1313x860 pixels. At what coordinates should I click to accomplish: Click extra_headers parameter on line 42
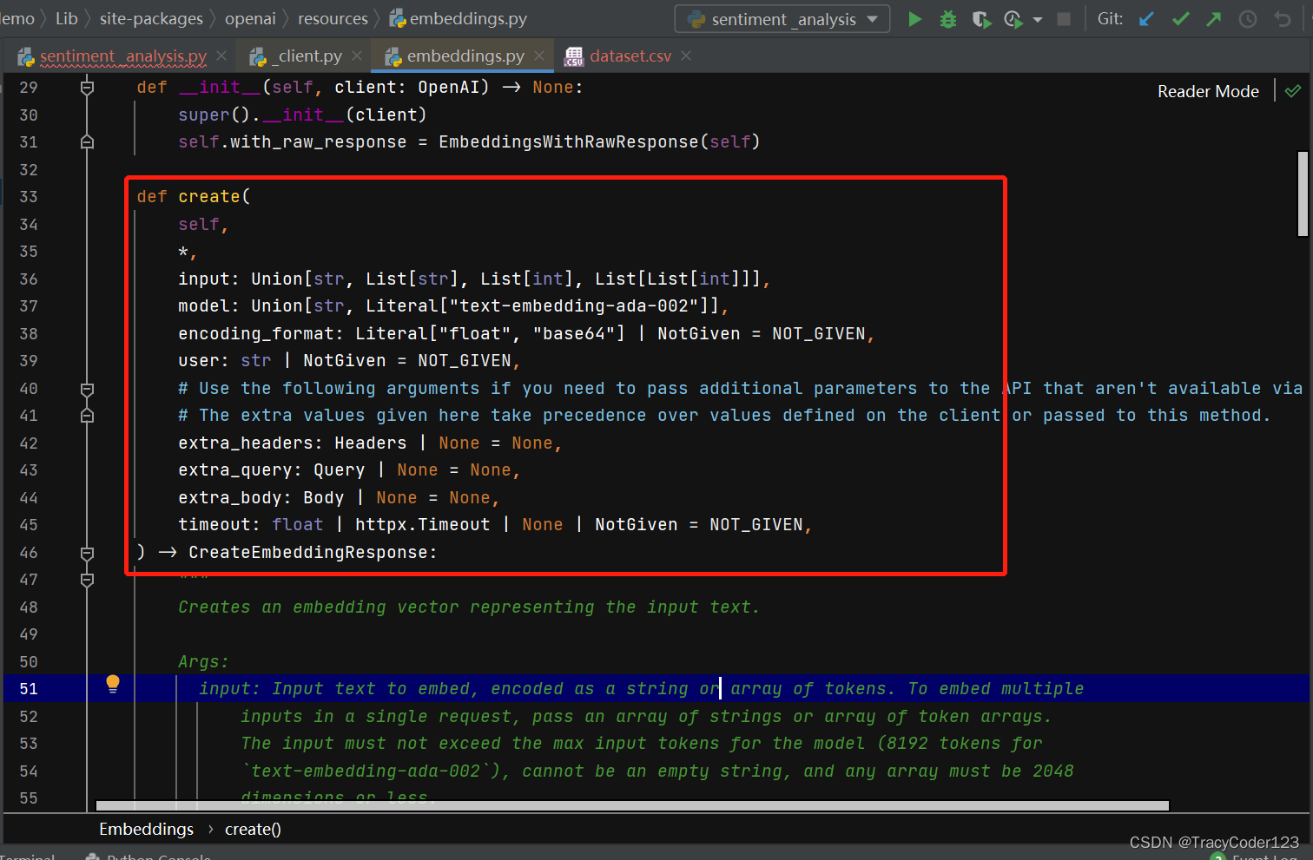tap(246, 443)
